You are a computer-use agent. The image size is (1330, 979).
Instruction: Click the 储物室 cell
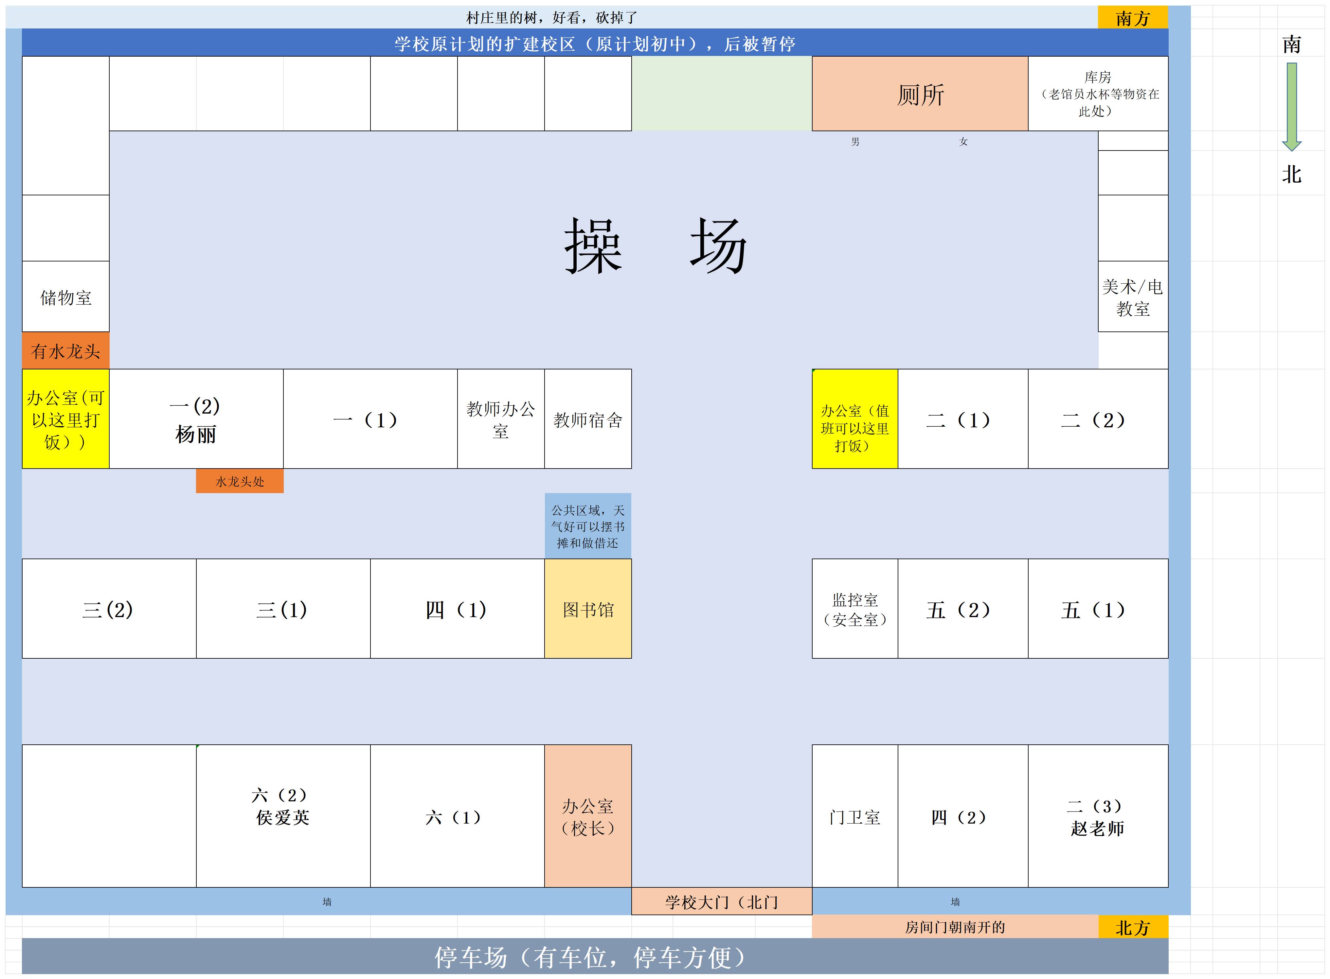coord(65,297)
